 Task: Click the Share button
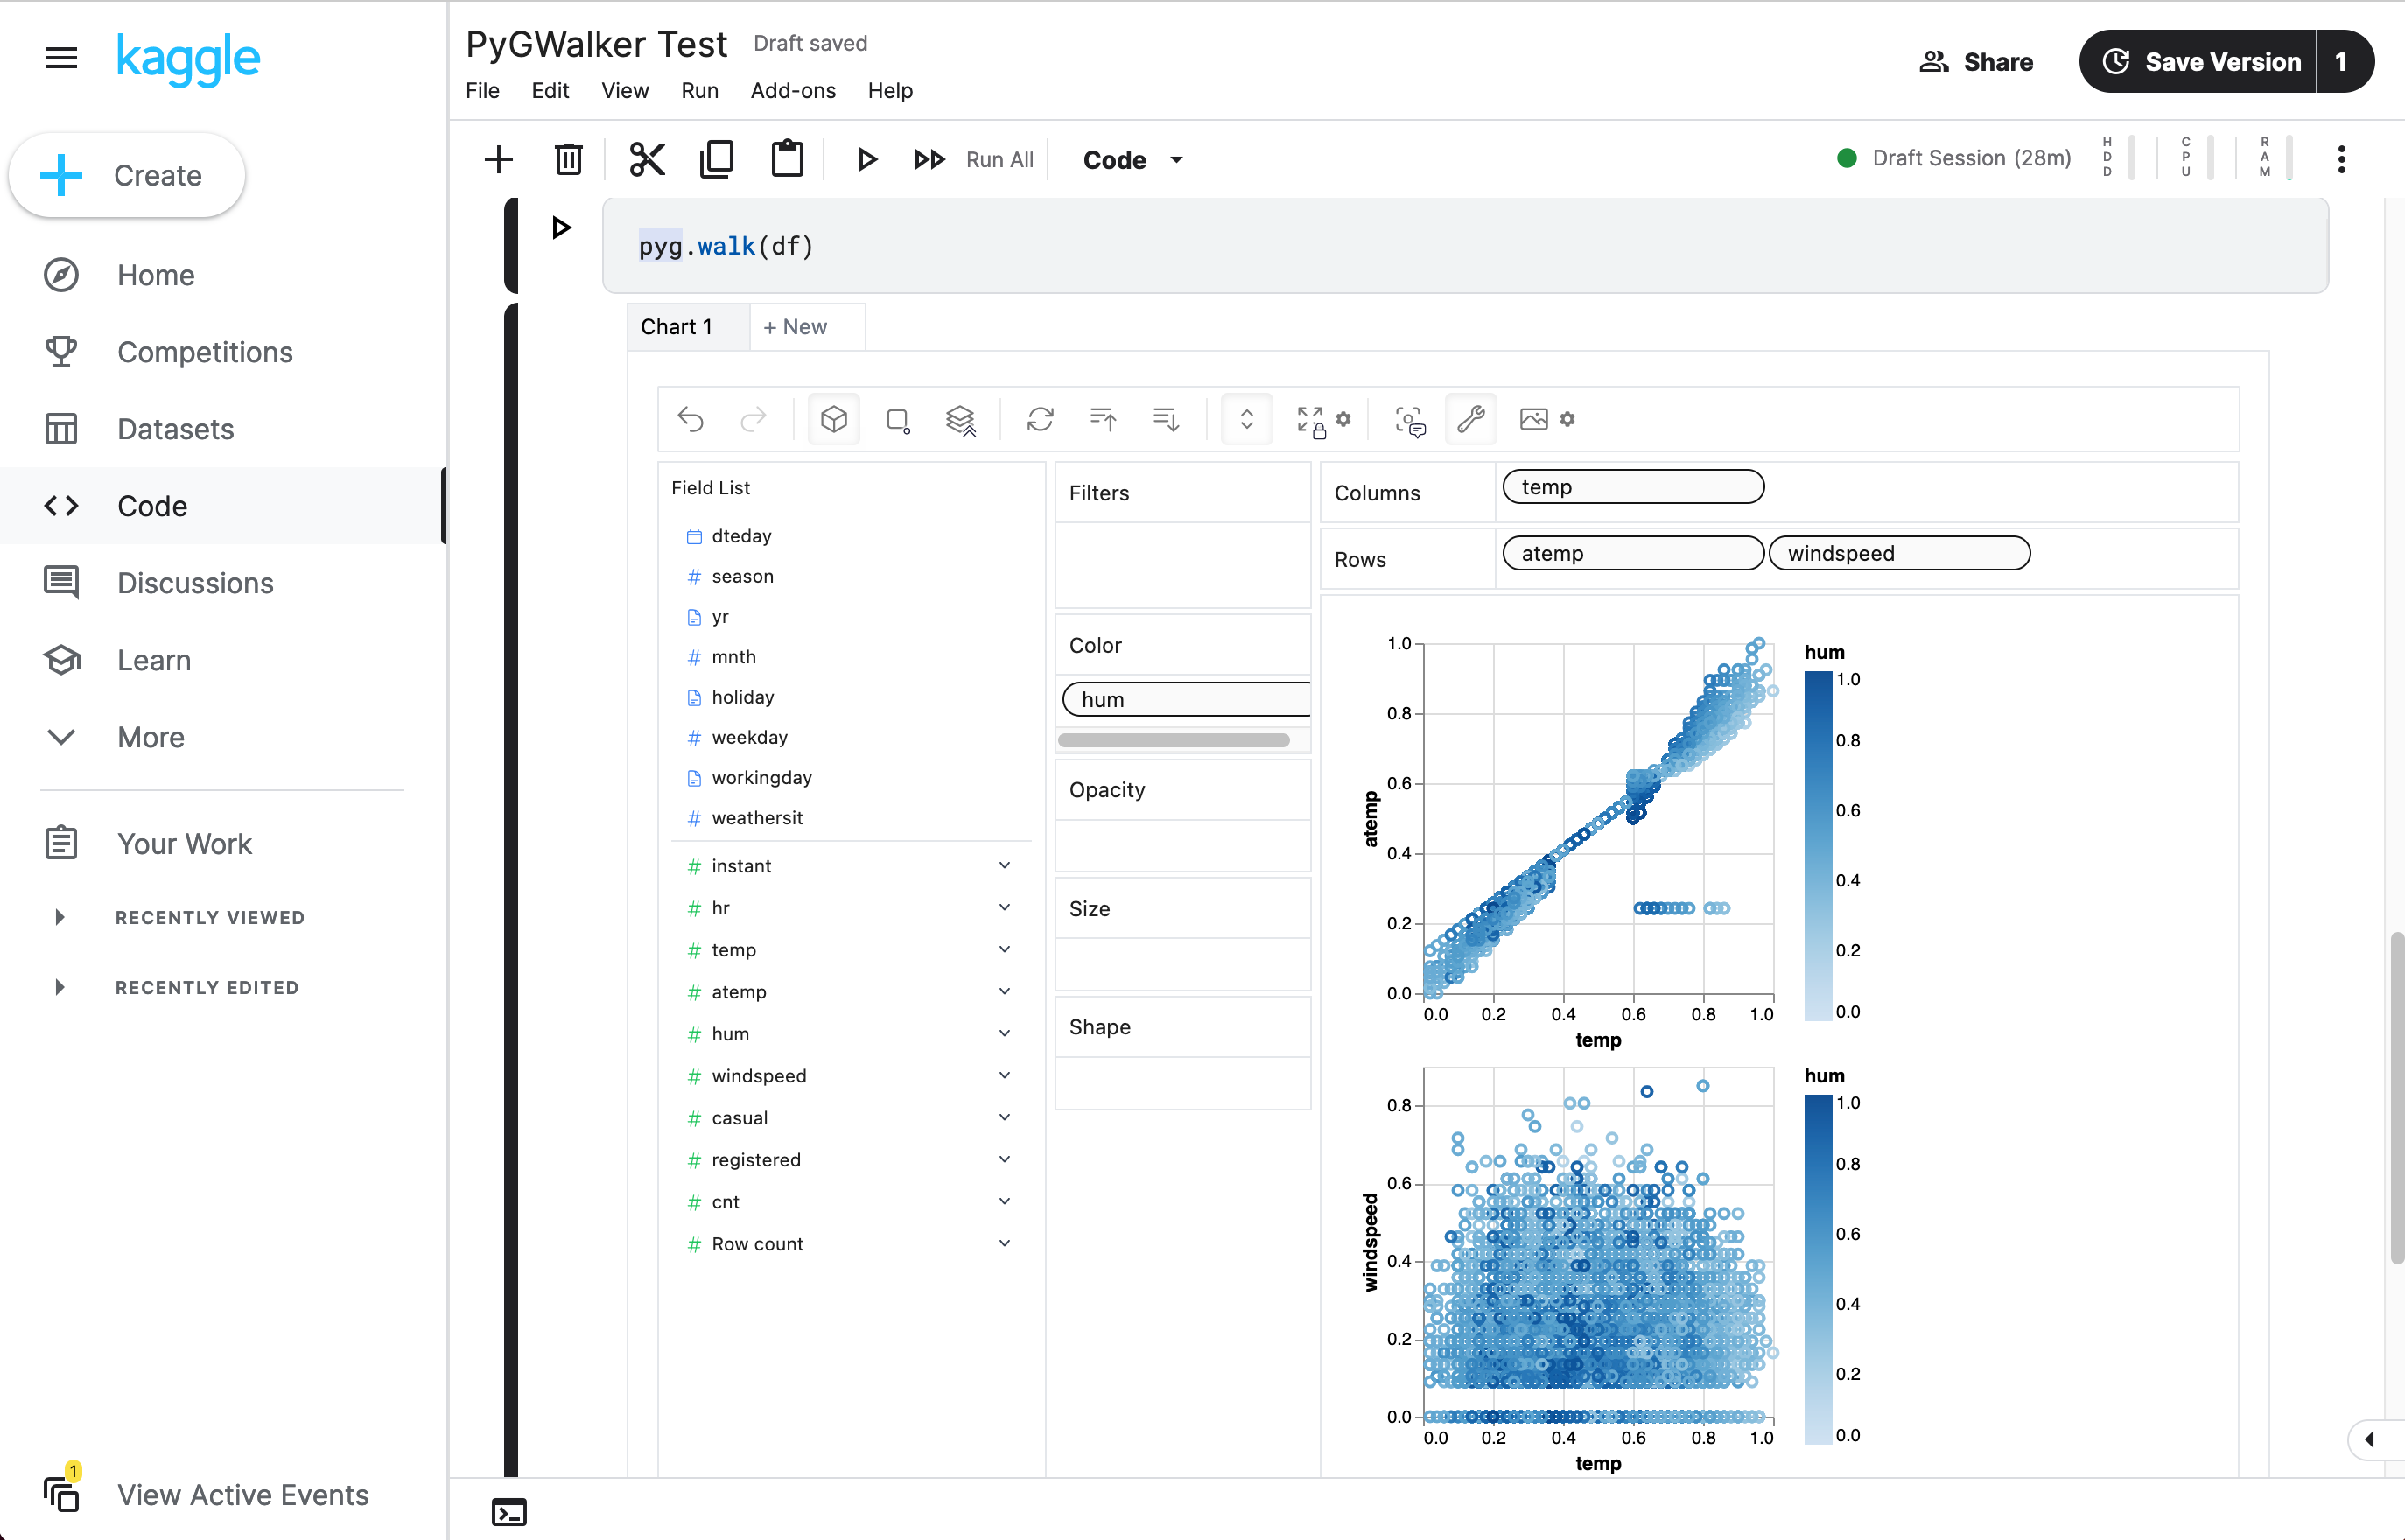point(1974,59)
